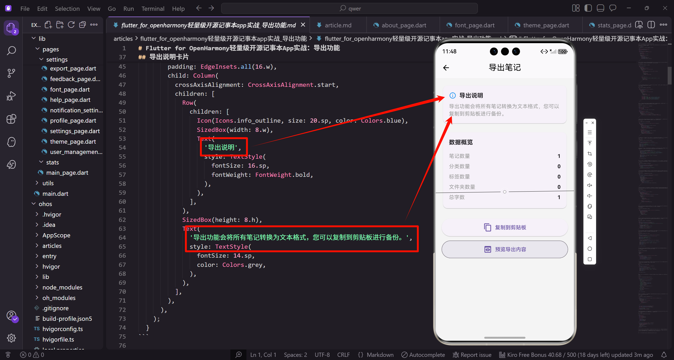674x360 pixels.
Task: Open the Search view in activity bar
Action: click(11, 51)
